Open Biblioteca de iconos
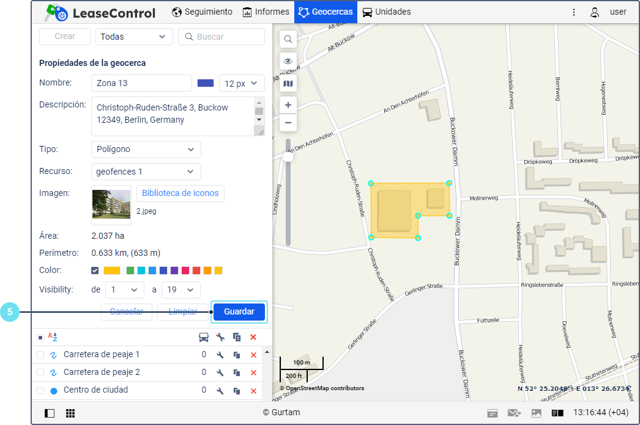Viewport: 640px width, 425px height. (x=180, y=193)
